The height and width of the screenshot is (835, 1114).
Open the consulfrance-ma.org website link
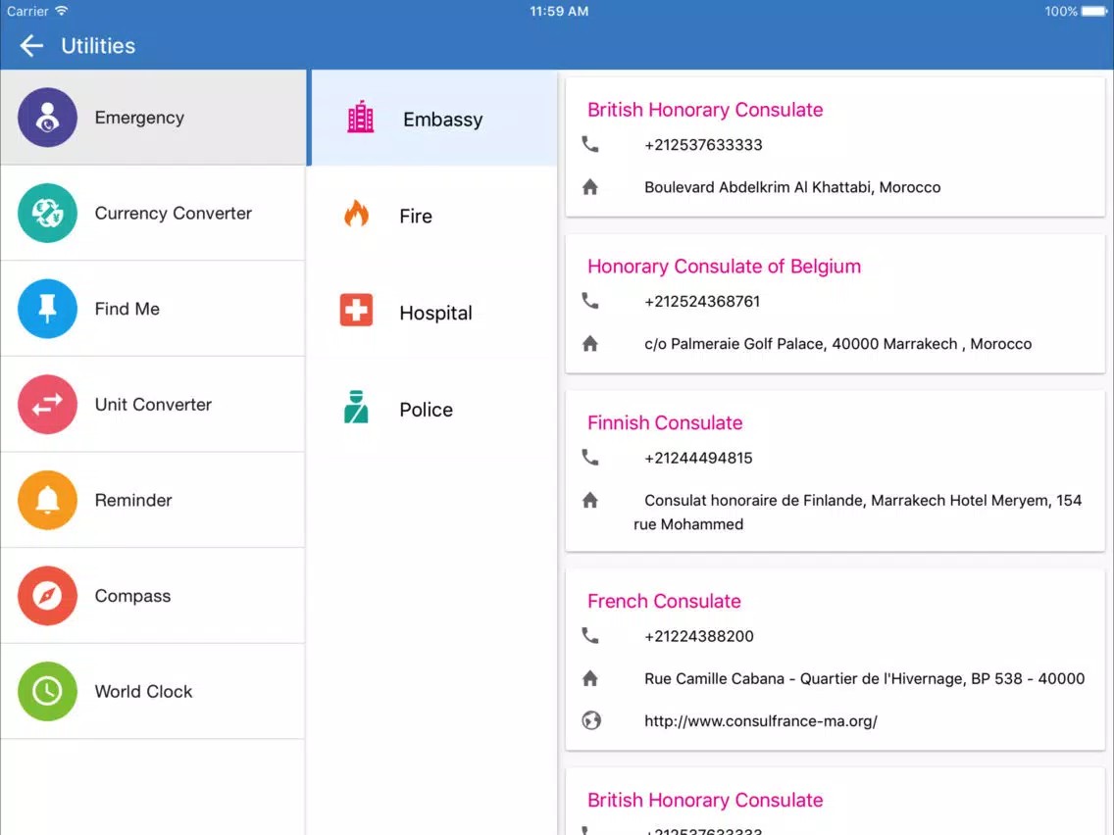pos(760,721)
